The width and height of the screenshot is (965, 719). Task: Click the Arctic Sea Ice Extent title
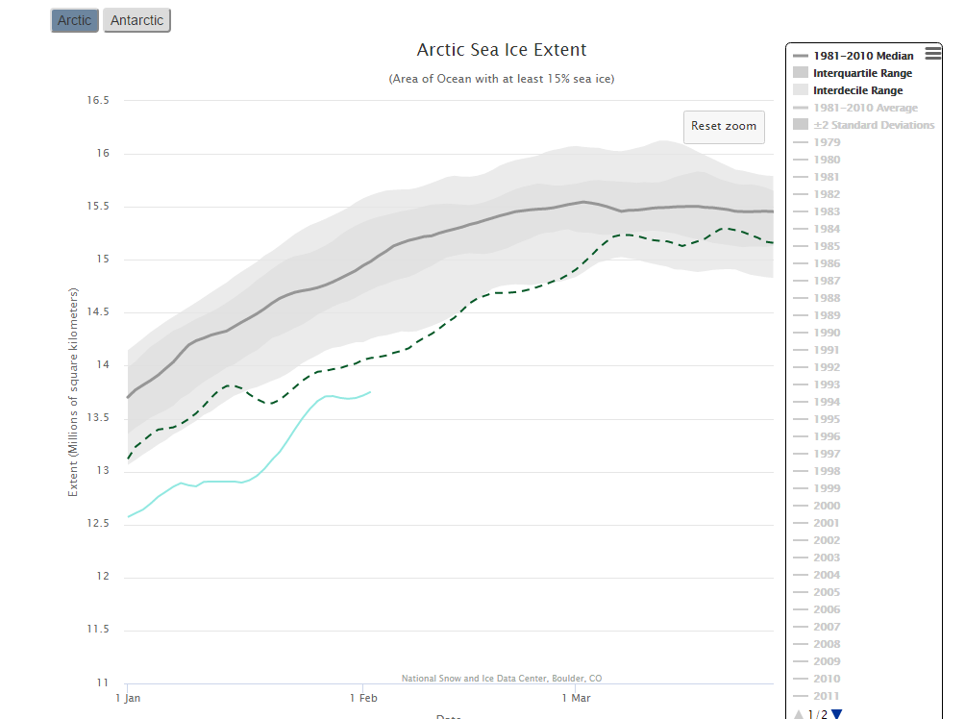[x=501, y=50]
